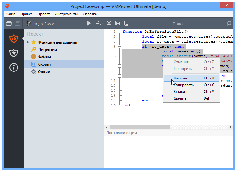Click the VMProtect logo in title bar

point(7,6)
